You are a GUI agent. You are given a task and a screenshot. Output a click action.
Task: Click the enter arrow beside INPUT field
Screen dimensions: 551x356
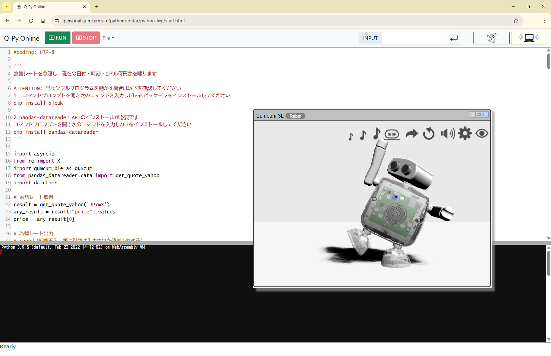point(454,38)
